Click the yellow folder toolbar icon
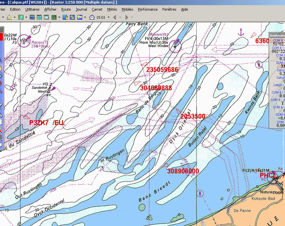The height and width of the screenshot is (226, 285). [79, 17]
